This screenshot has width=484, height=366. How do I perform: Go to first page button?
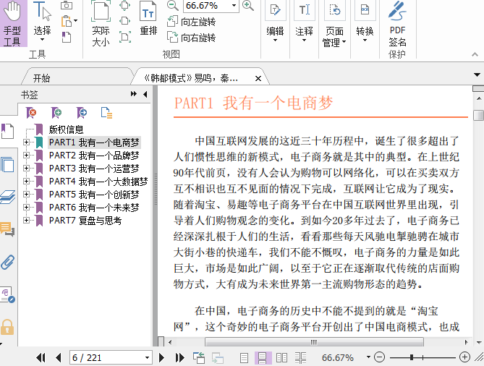[41, 357]
